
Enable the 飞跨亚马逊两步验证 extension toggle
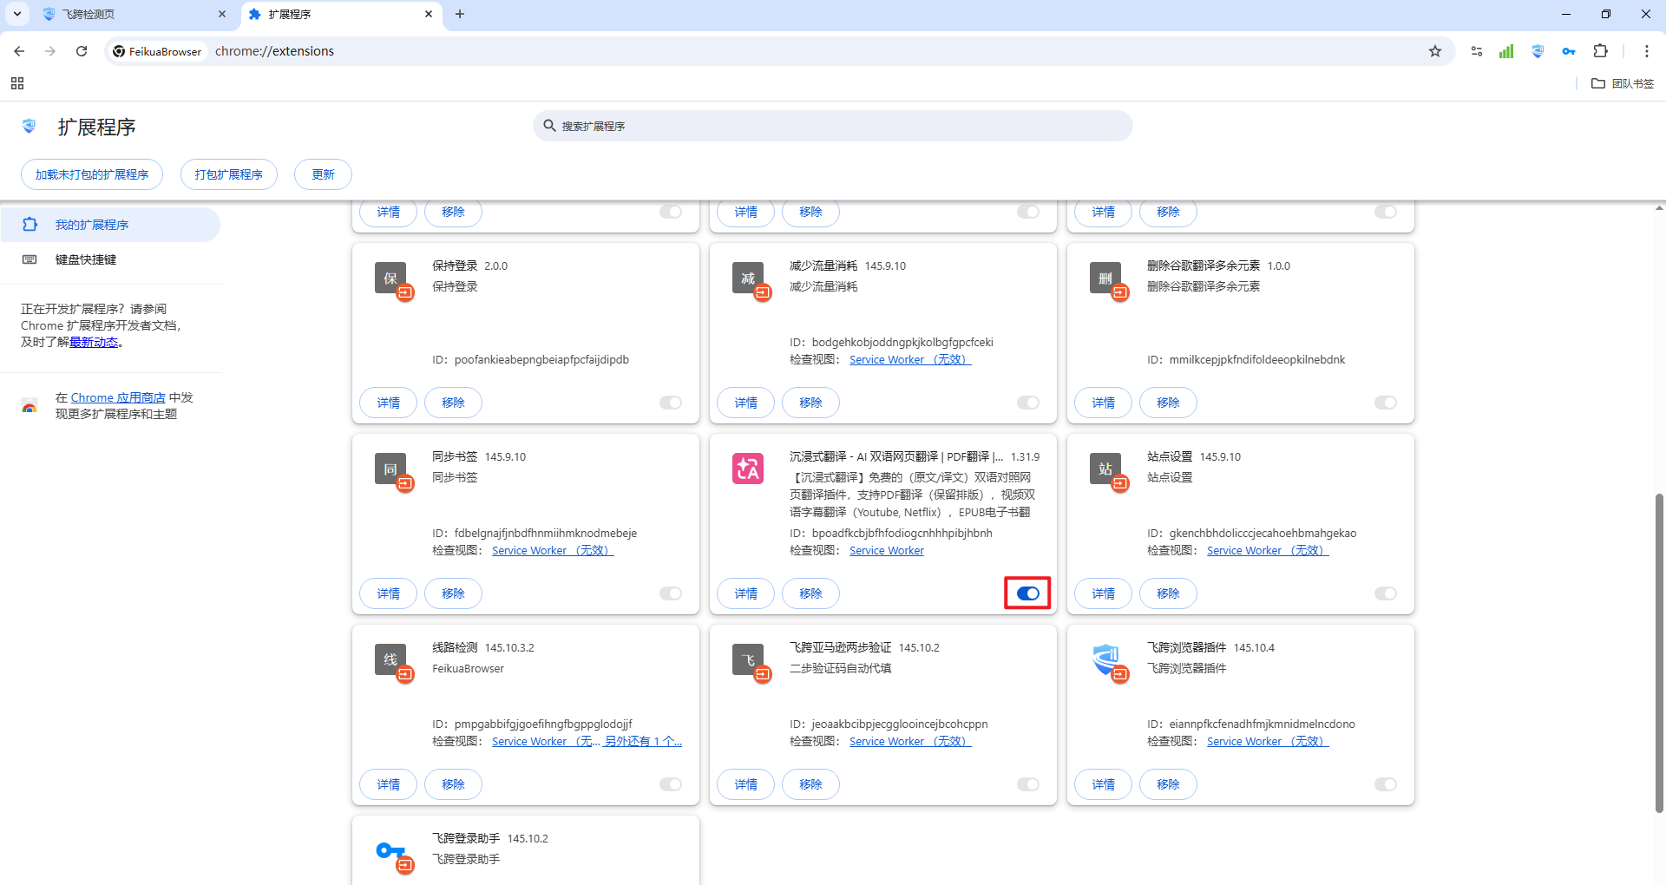point(1028,784)
